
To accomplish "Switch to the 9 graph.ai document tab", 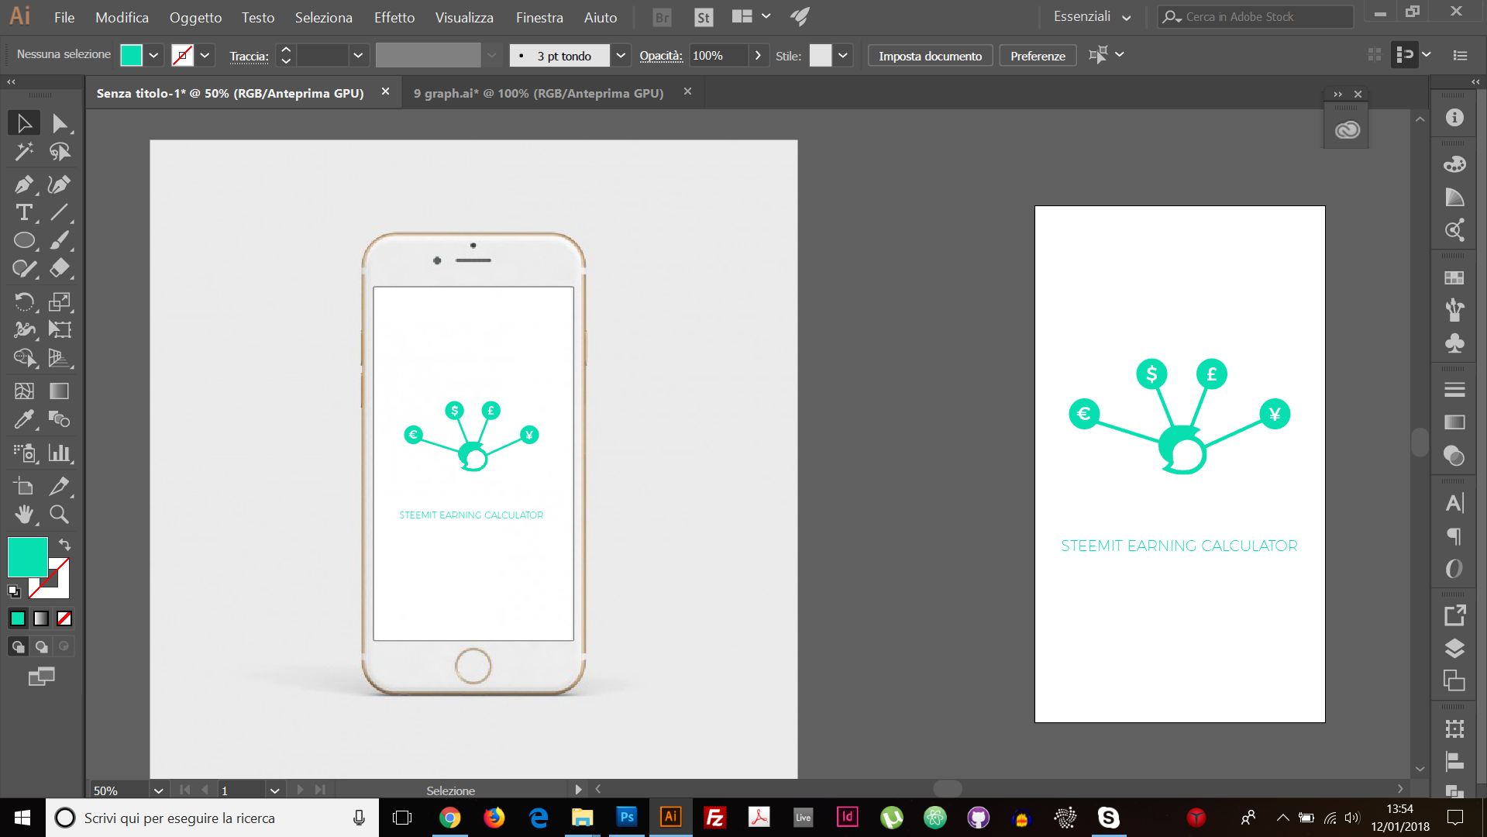I will pos(539,93).
